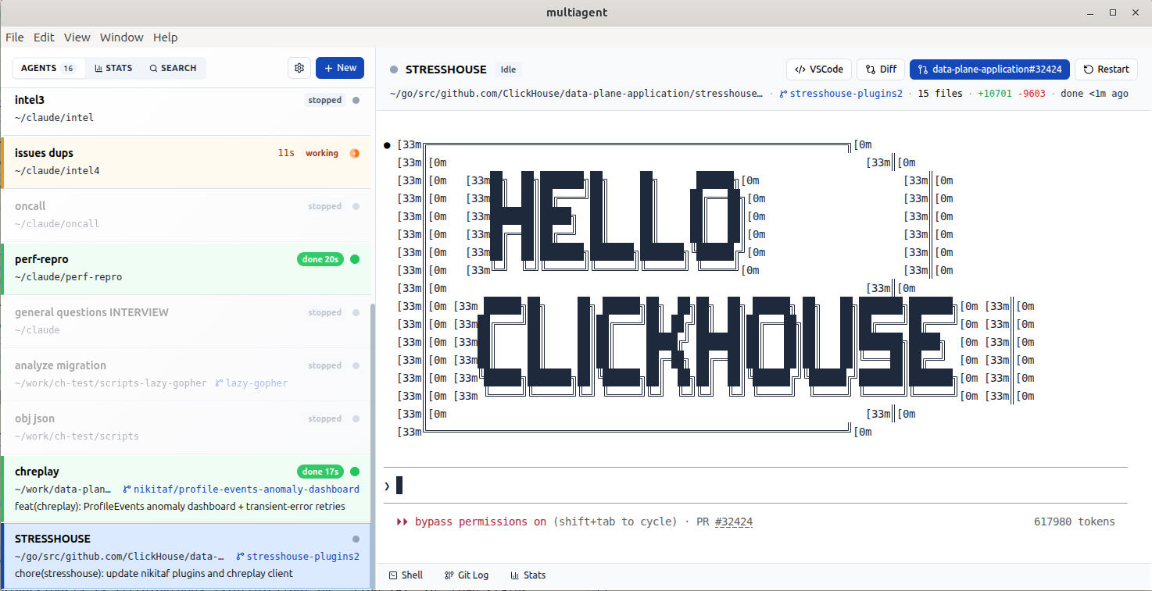Open the agent in VSCode

coord(819,69)
